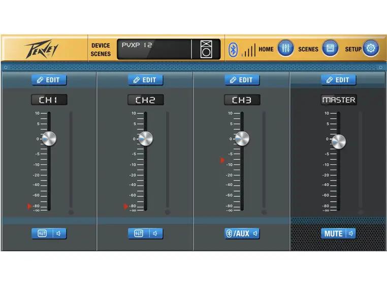
Task: Toggle the CH3 Bluetooth/AUX speaker icon
Action: pos(255,233)
